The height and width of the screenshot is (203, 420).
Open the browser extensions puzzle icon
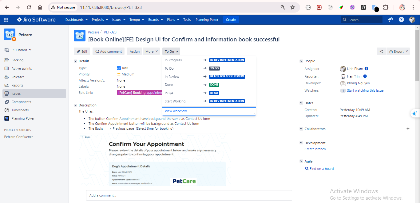tap(386, 7)
